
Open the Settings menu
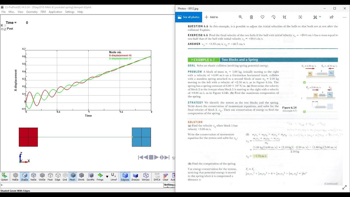(70, 12)
